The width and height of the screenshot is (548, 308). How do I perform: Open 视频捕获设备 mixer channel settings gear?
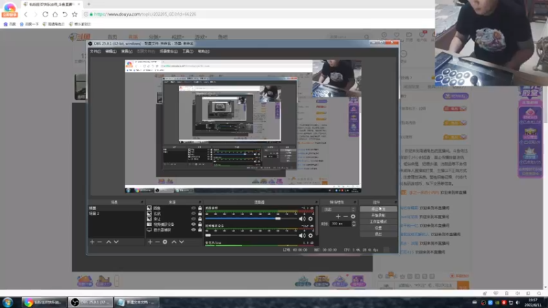pos(310,235)
